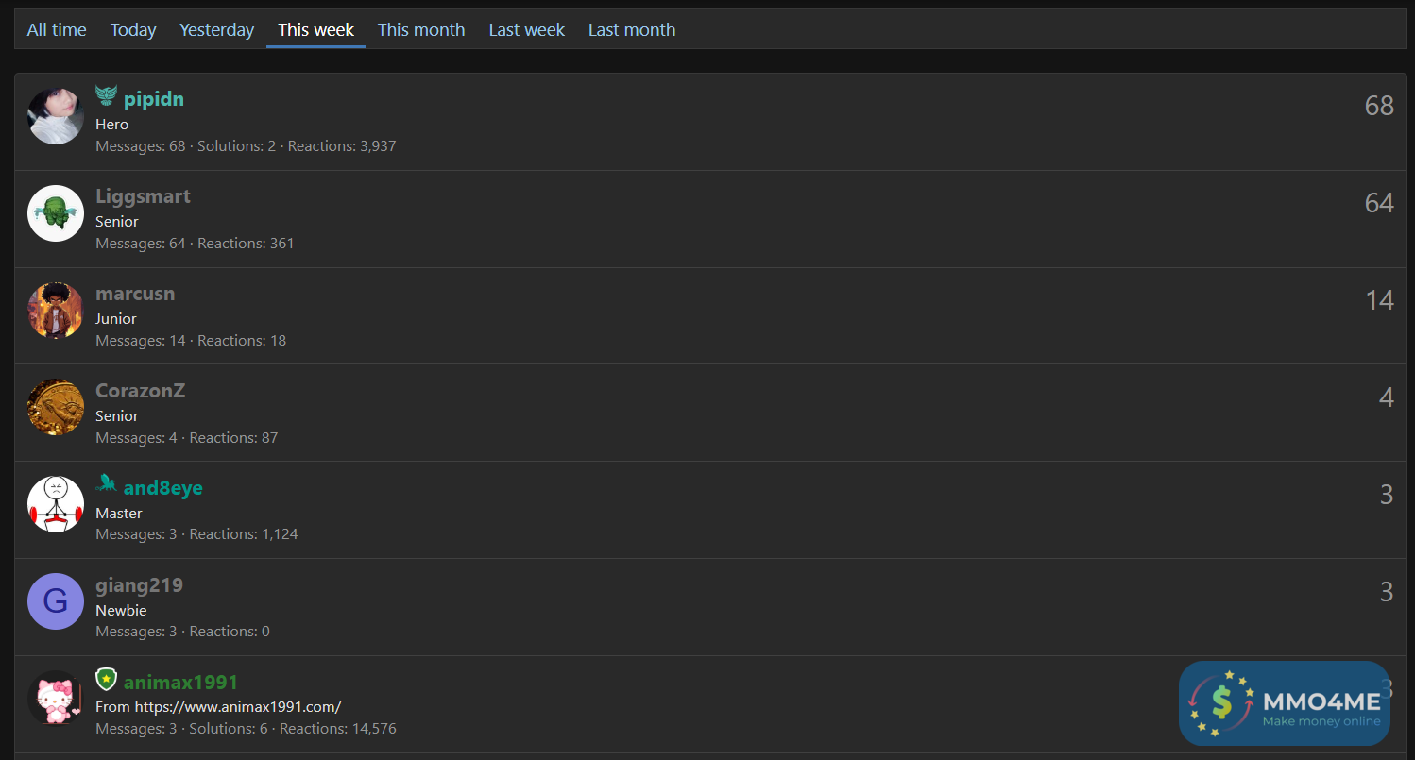Click animax1991's Solutions: 6 stat
Viewport: 1415px width, 760px height.
tap(229, 729)
